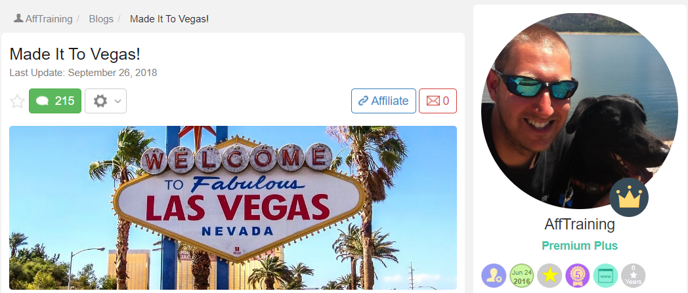Click the Jun 24 2016 join-date badge
Viewport: 688px width, 293px height.
(521, 275)
